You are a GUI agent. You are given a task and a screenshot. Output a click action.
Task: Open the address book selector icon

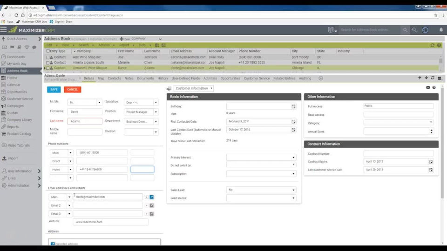[x=332, y=30]
